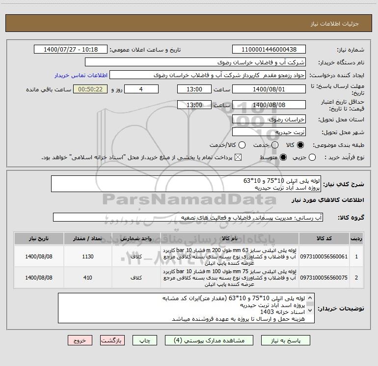Click quantity 410 cell
This screenshot has height=366, width=378.
point(88,278)
